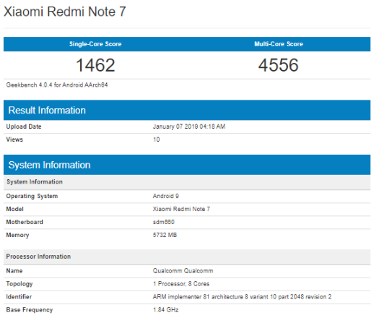374x318 pixels.
Task: Select the Multi-Core Score header
Action: point(279,44)
